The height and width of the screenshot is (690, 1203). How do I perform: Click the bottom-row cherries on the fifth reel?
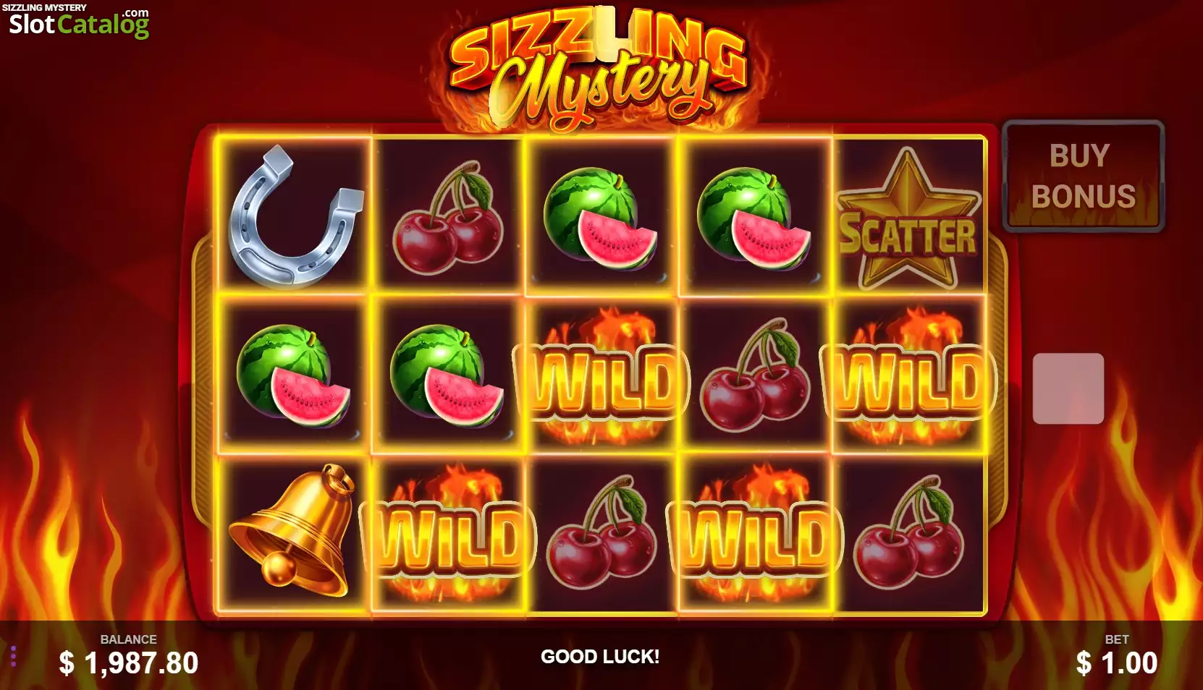(908, 531)
